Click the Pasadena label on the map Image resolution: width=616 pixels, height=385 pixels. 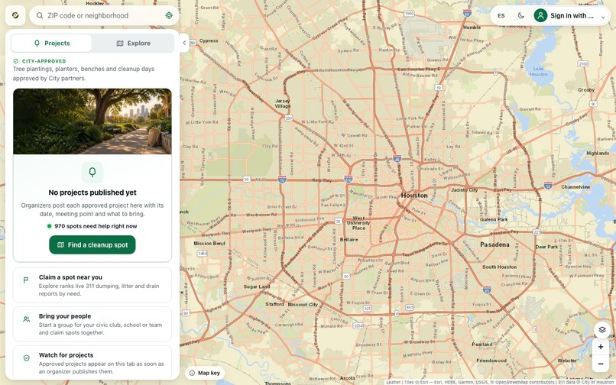[x=494, y=244]
